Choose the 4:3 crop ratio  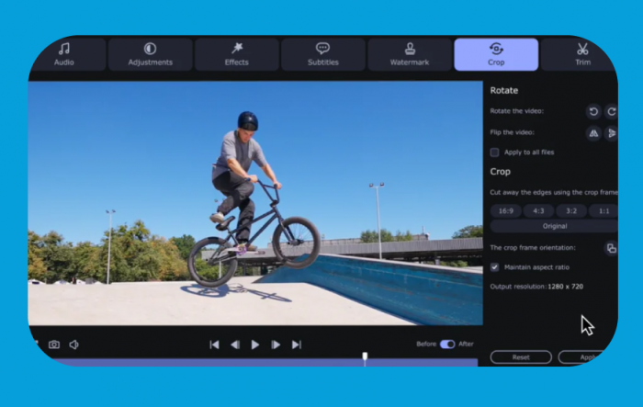coord(538,211)
